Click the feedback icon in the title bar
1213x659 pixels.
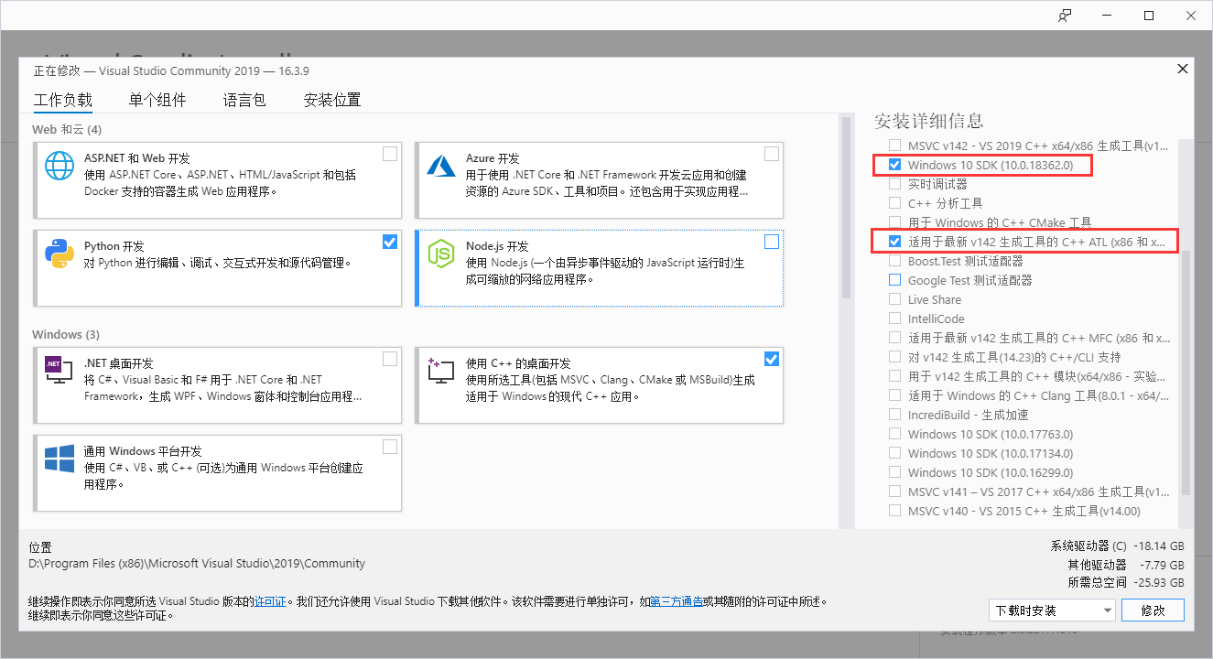coord(1065,16)
